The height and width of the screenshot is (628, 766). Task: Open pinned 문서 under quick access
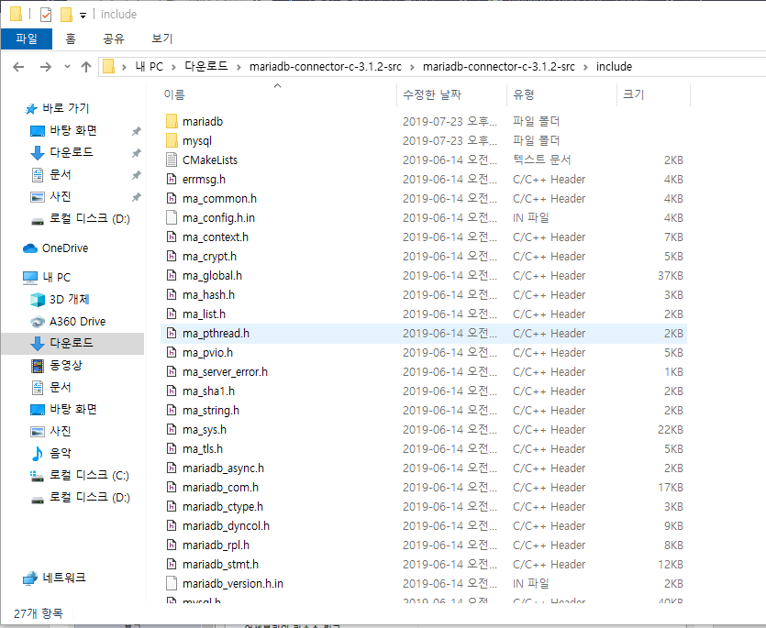[x=61, y=174]
